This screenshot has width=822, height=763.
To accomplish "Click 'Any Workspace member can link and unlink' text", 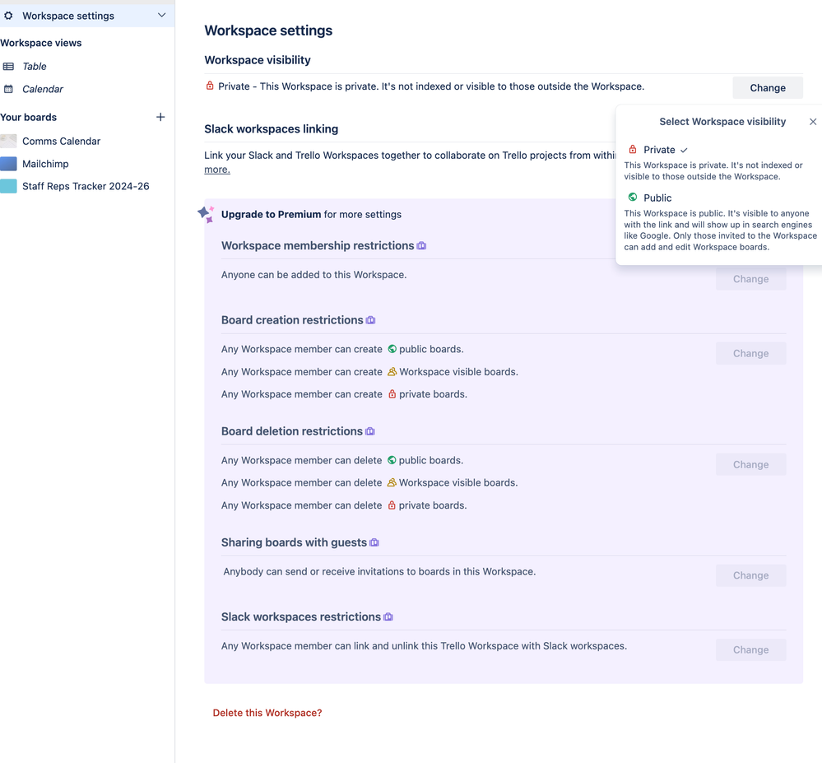I will pos(424,646).
